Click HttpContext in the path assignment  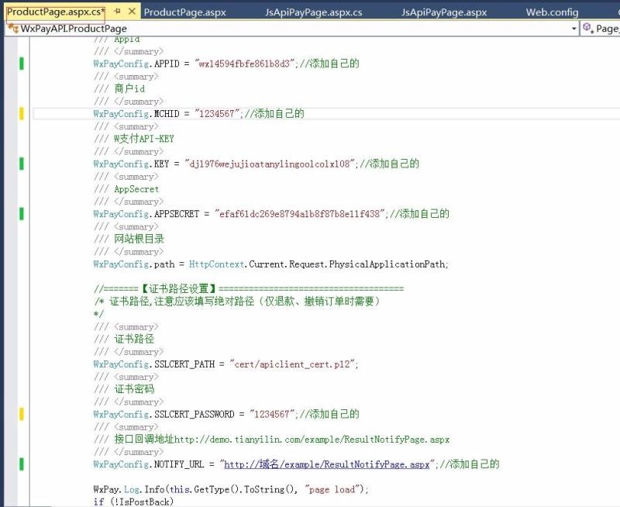coord(216,264)
